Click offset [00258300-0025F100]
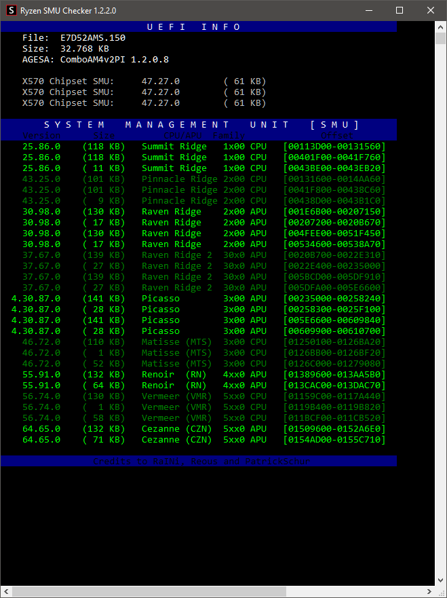The image size is (447, 598). [334, 310]
